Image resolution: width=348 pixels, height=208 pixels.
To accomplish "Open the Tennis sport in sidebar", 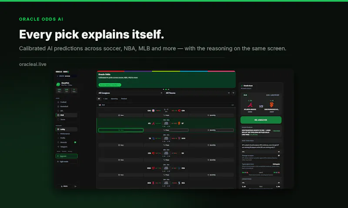I will [67, 119].
